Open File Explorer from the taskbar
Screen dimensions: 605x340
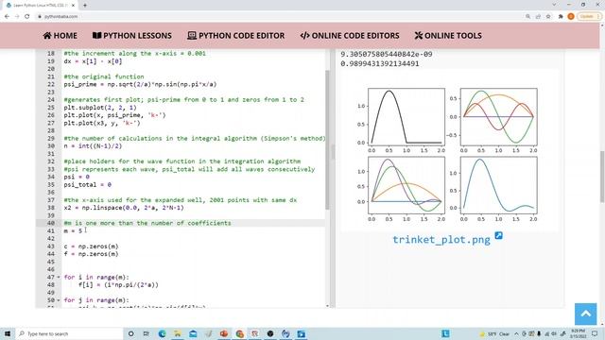tap(178, 333)
